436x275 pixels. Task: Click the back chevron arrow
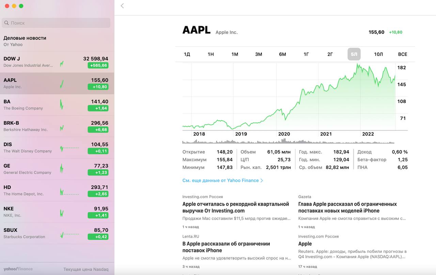pos(122,6)
